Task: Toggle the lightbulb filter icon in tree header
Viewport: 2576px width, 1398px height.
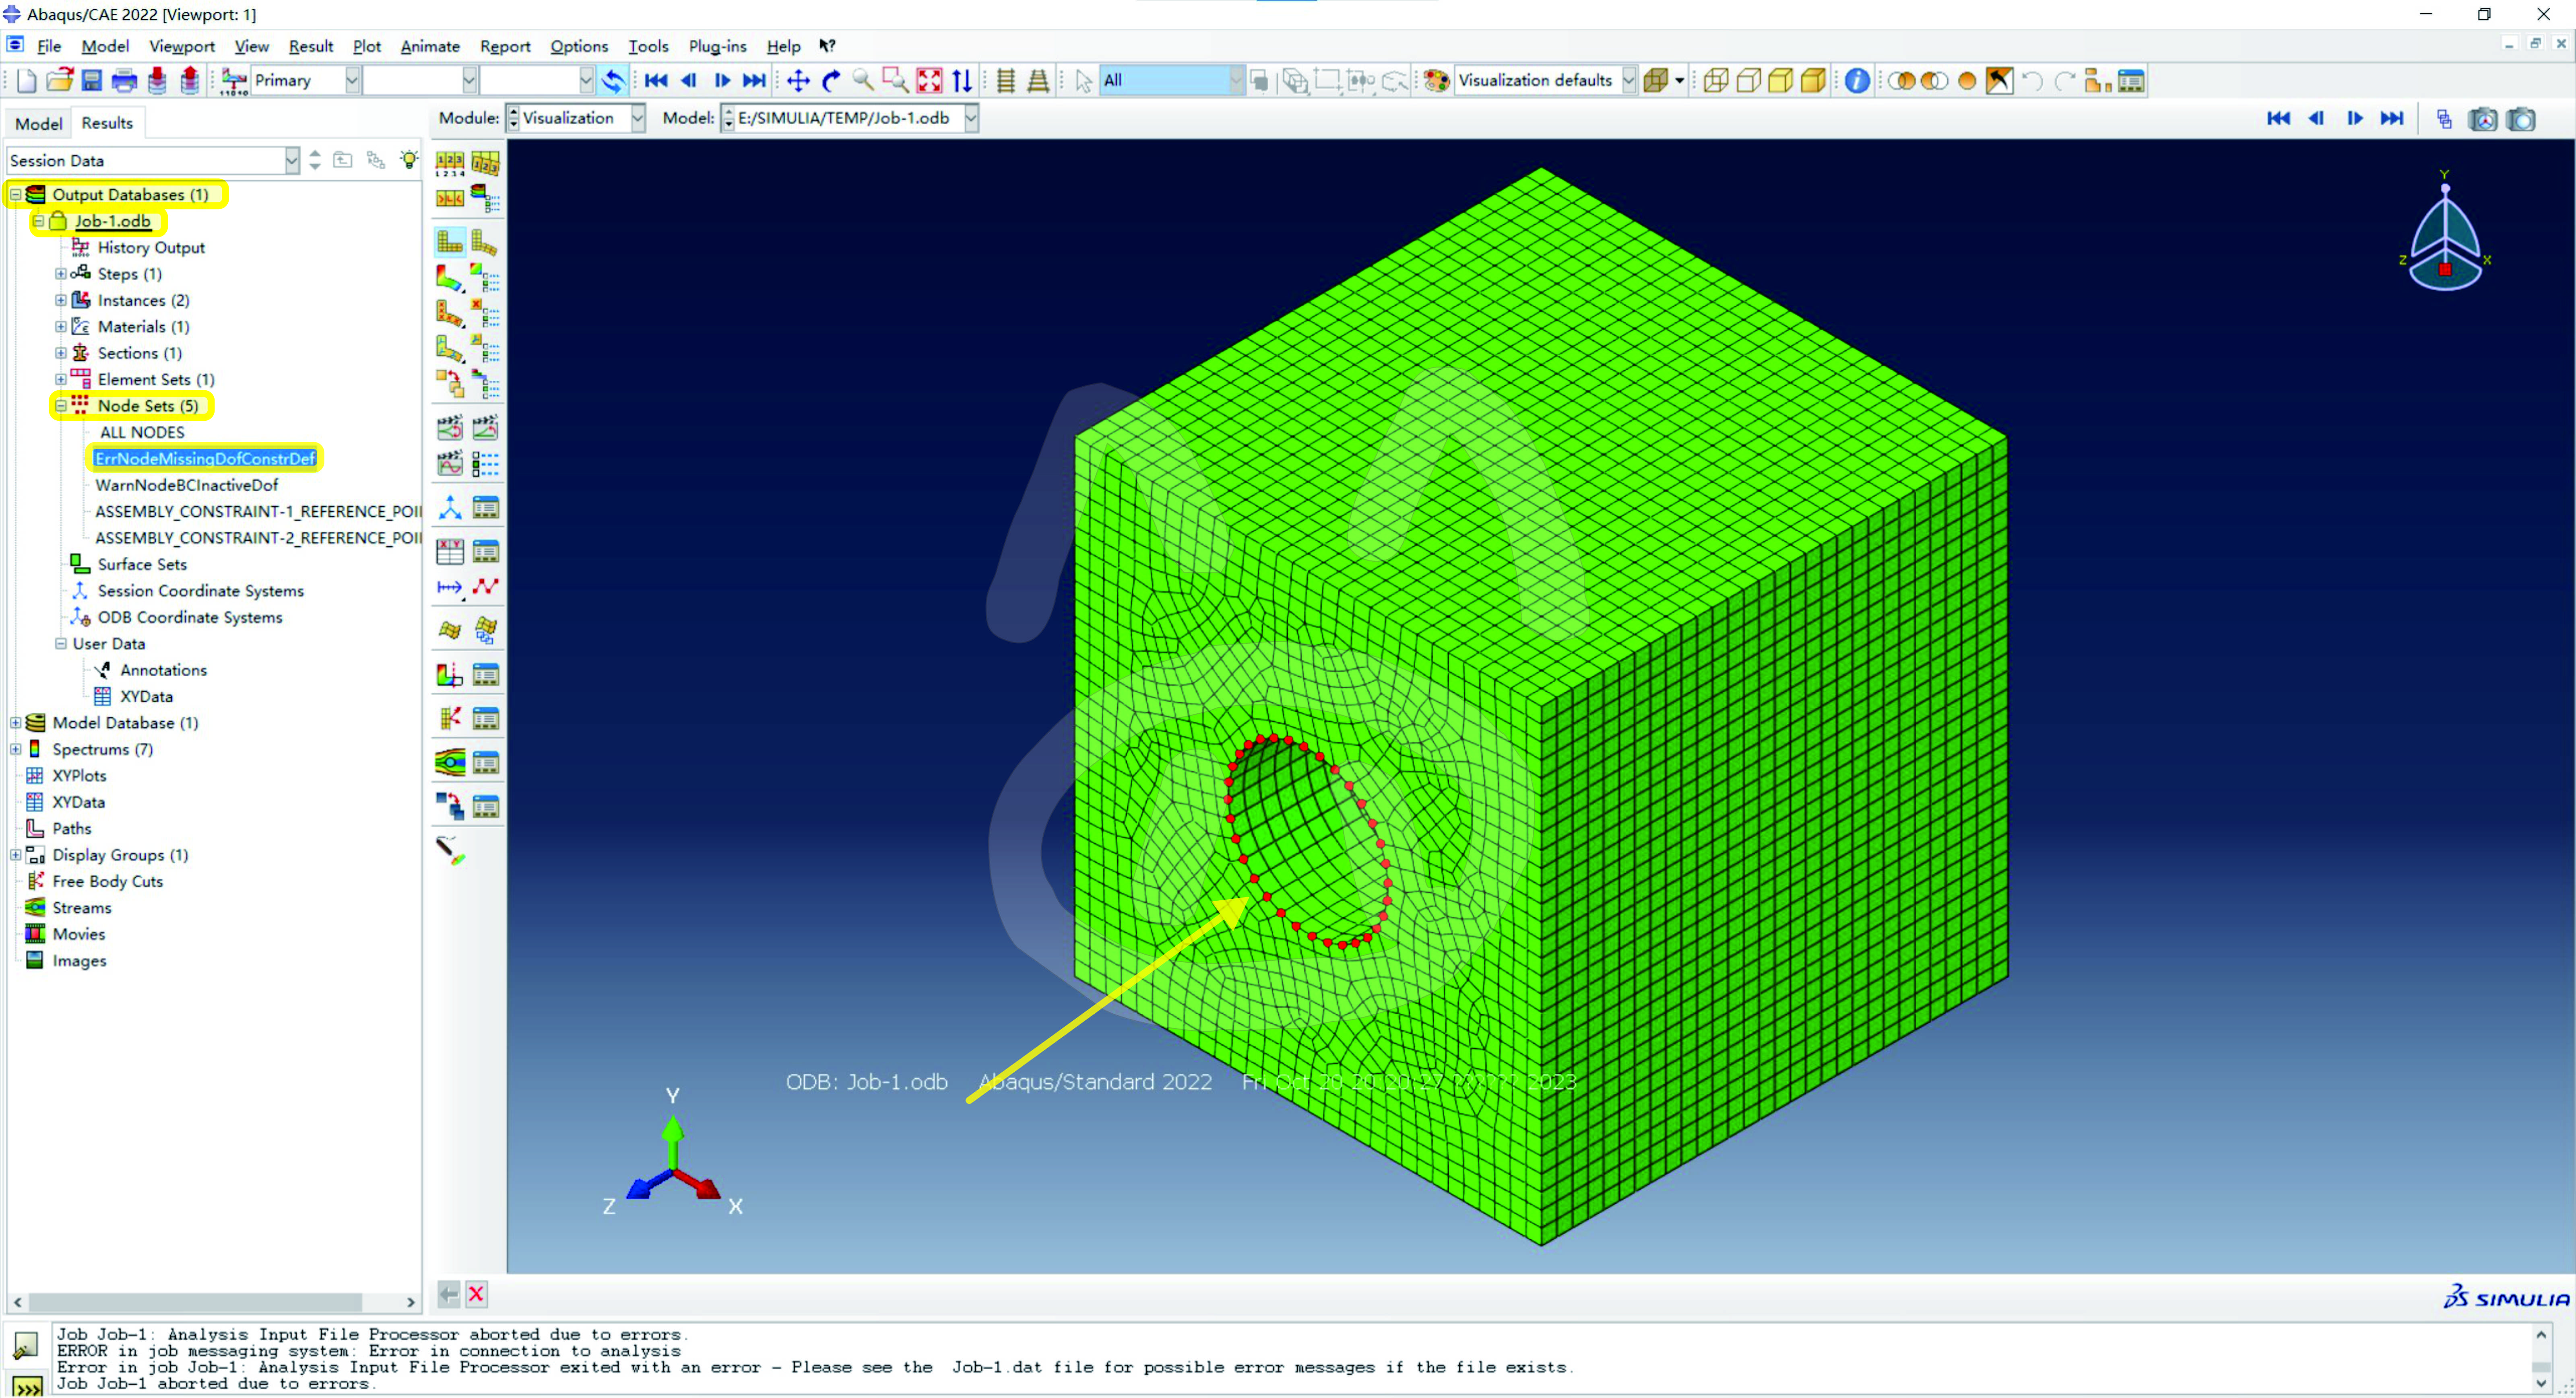Action: click(x=409, y=160)
